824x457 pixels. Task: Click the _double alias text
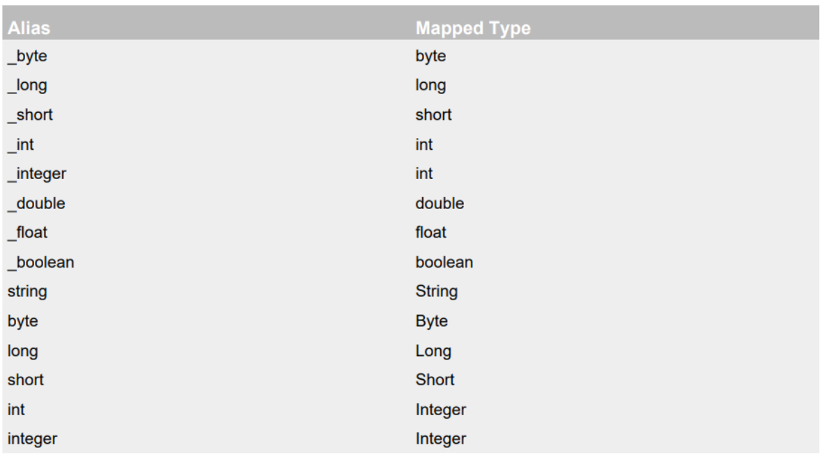click(x=36, y=203)
